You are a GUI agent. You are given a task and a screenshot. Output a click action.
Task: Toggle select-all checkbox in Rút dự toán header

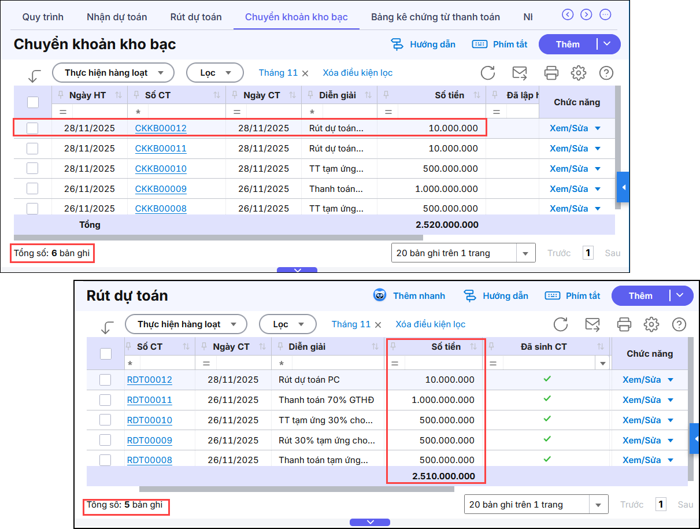[x=106, y=354]
